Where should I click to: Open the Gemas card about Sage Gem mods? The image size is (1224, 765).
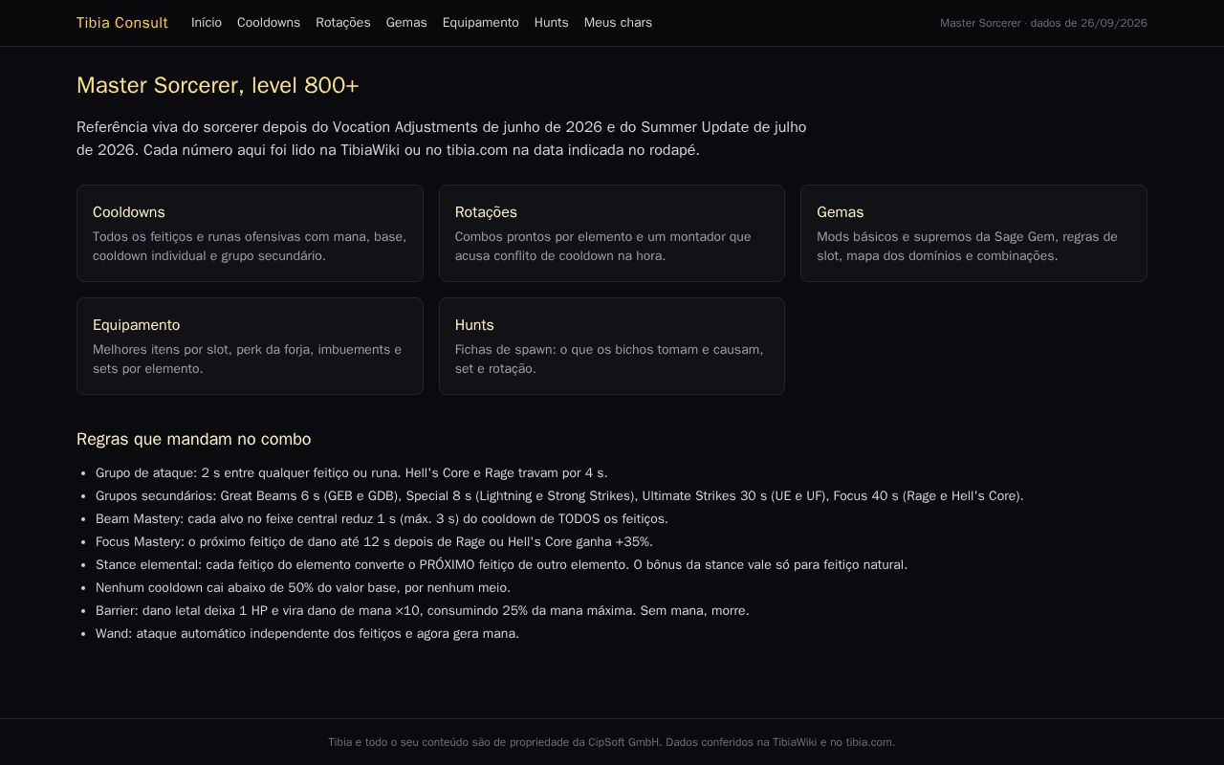pyautogui.click(x=973, y=233)
